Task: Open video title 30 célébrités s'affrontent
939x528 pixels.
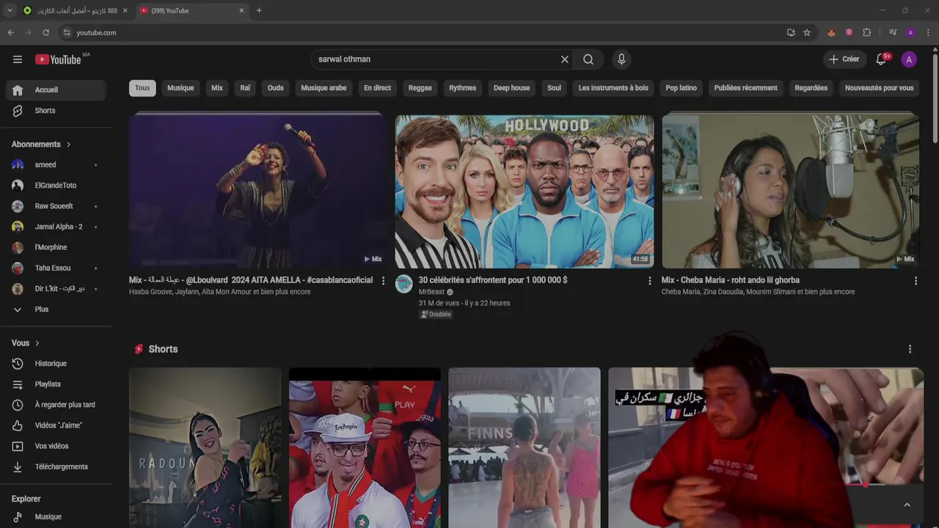Action: [x=493, y=280]
